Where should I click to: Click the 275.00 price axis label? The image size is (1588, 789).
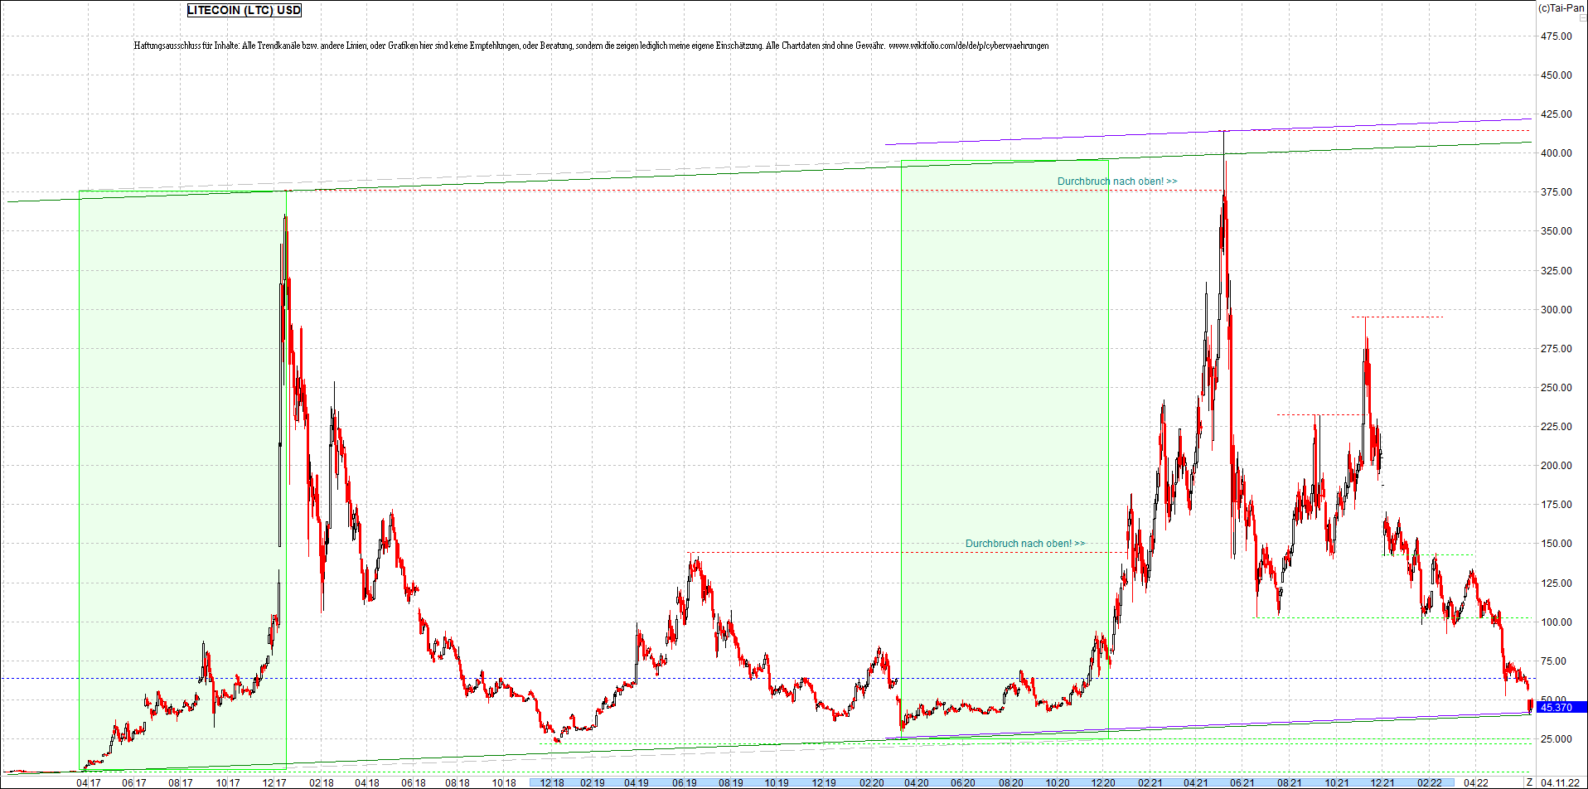1556,349
